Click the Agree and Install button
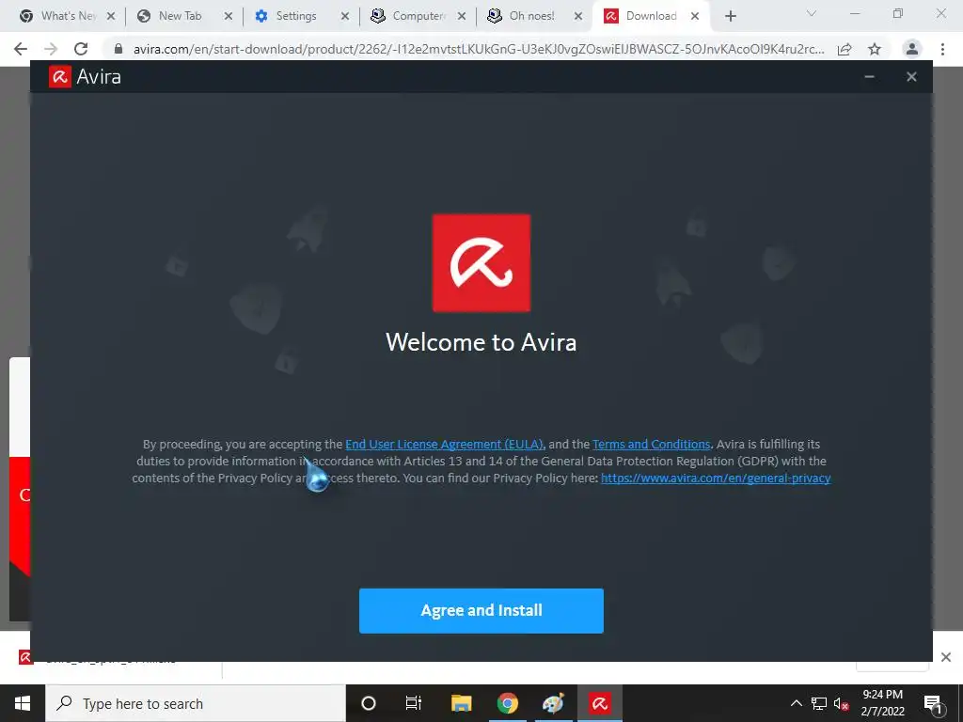Screen dimensions: 963x722 point(481,610)
